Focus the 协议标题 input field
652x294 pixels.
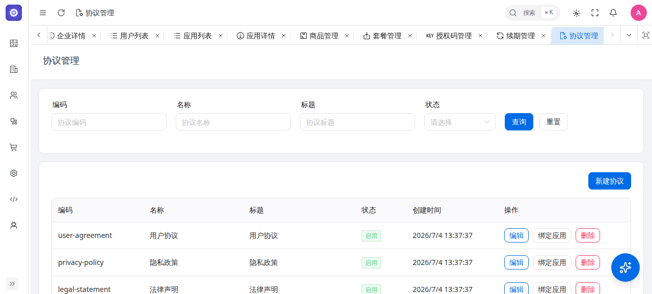click(358, 122)
